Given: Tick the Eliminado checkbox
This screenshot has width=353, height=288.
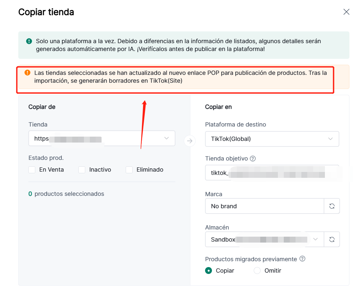Looking at the screenshot, I should point(129,170).
